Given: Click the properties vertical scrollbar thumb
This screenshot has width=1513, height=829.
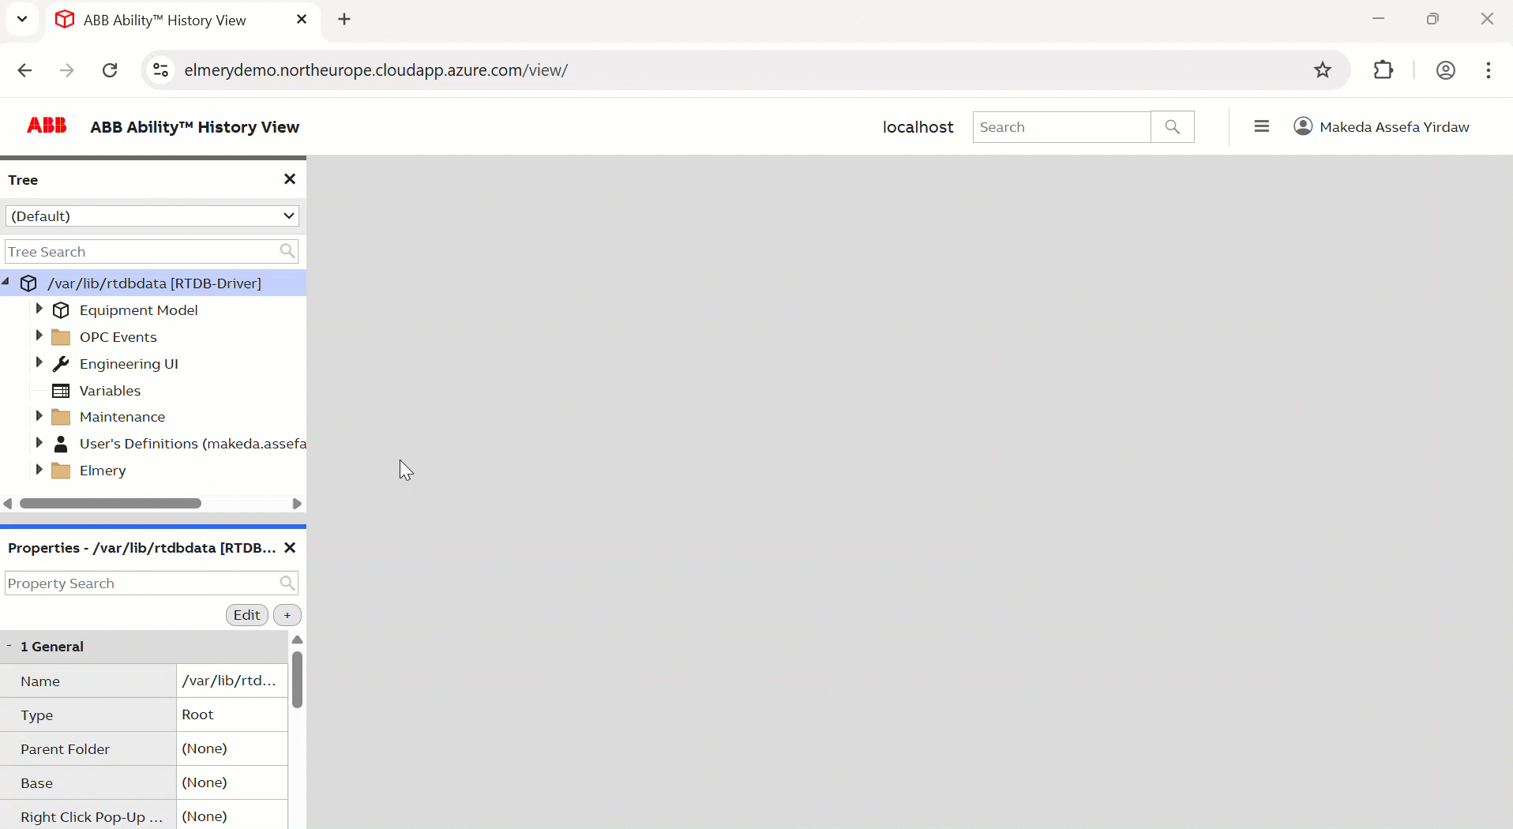Looking at the screenshot, I should (297, 680).
